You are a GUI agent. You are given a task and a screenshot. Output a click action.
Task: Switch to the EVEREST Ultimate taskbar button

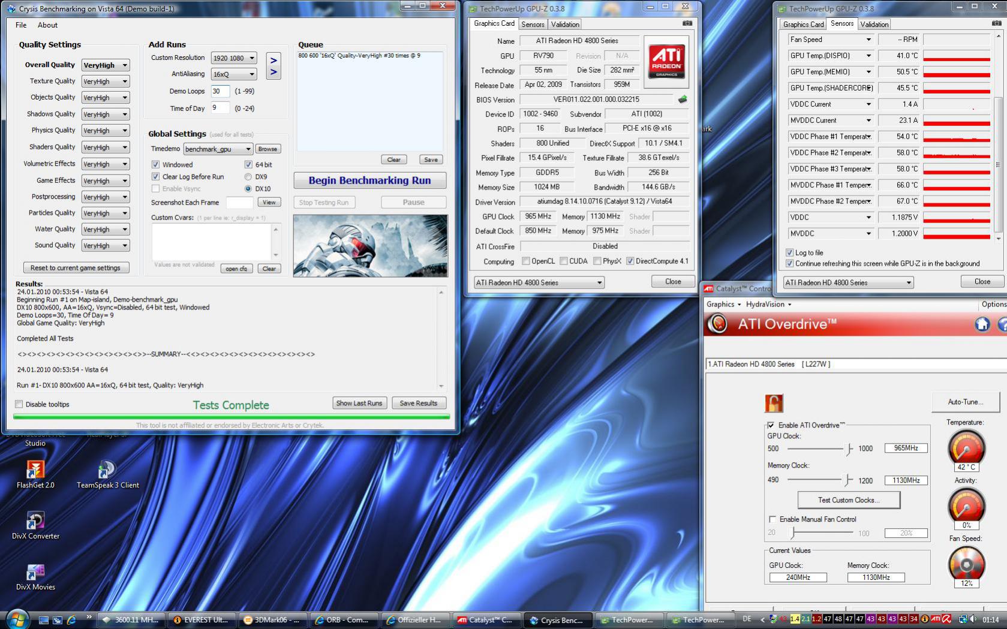click(x=201, y=620)
